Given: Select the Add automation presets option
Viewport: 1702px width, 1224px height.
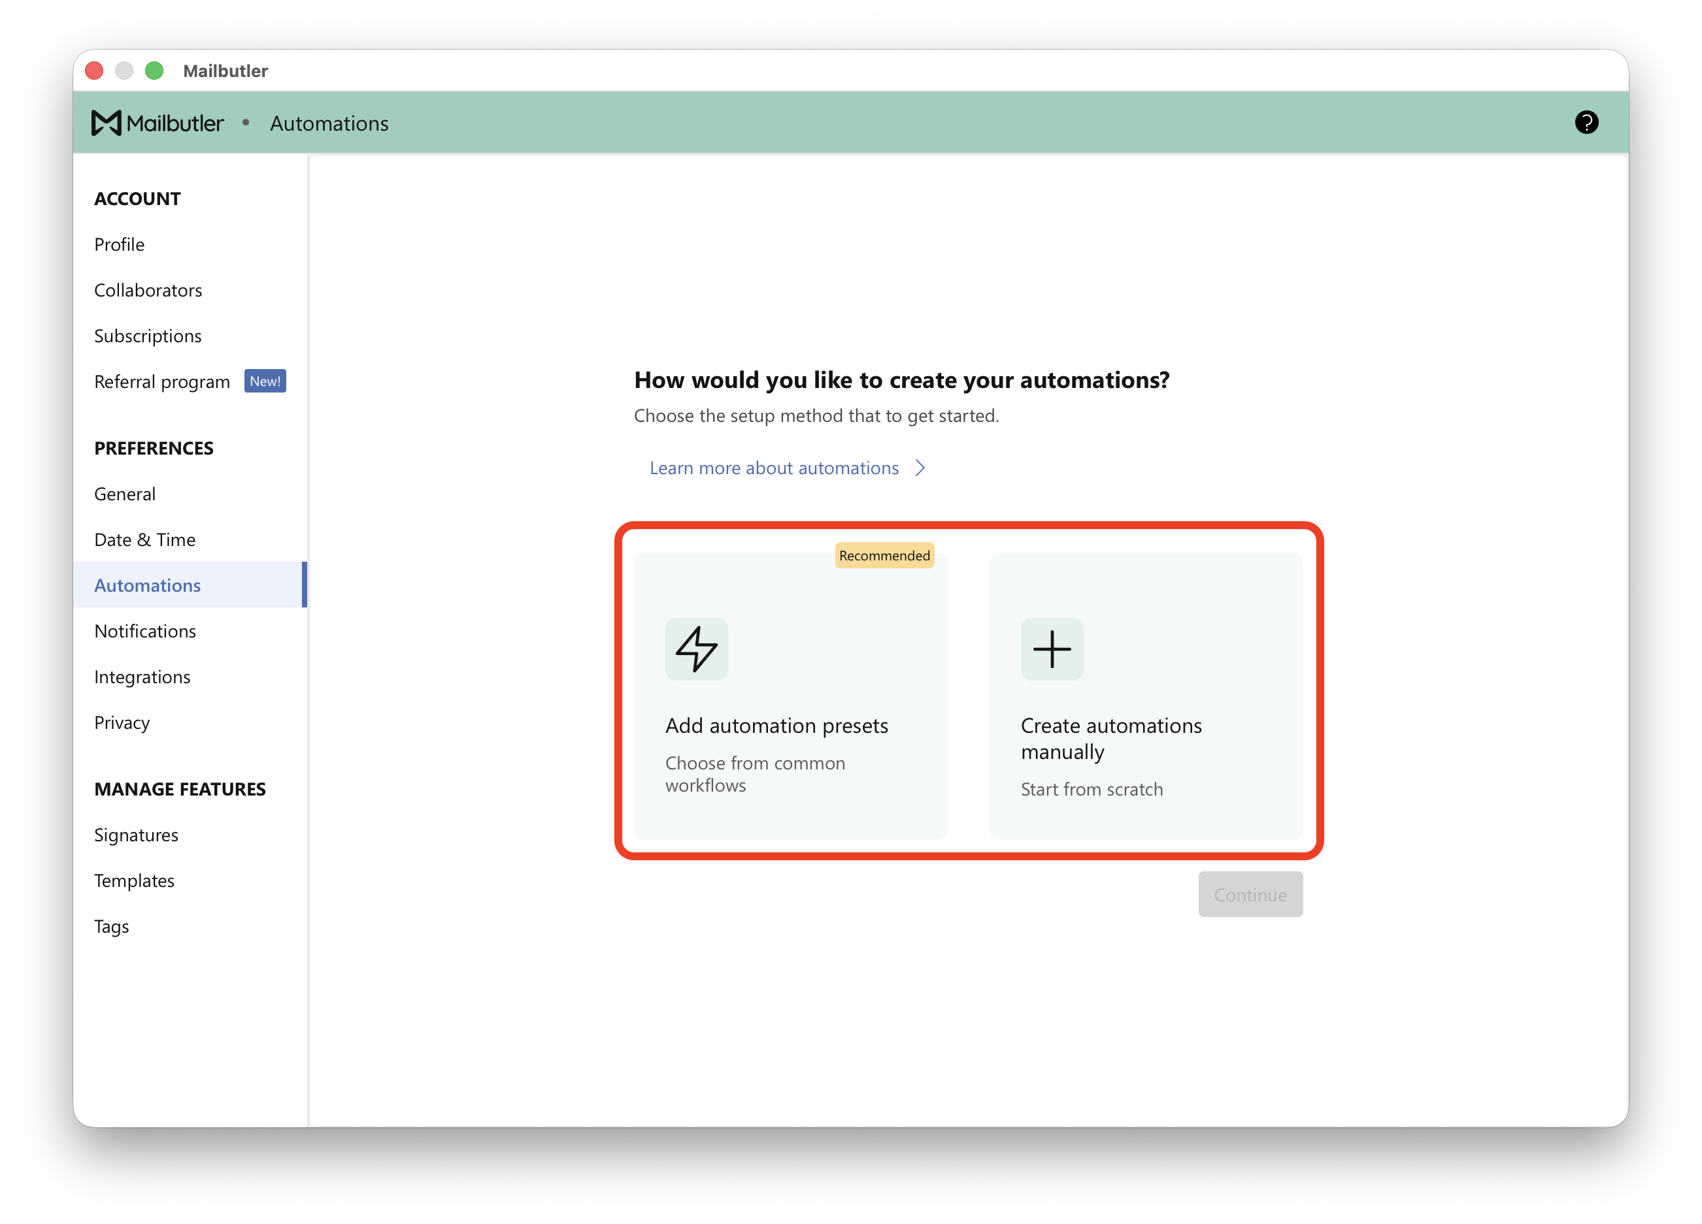Looking at the screenshot, I should pos(790,696).
